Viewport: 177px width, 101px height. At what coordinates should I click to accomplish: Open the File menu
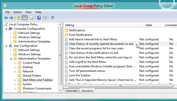[7, 12]
